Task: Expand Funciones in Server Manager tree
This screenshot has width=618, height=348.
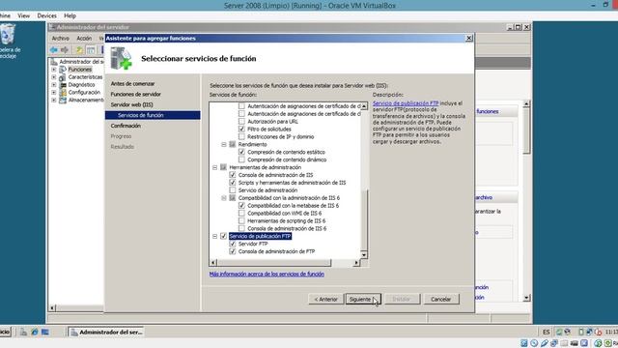Action: point(54,70)
